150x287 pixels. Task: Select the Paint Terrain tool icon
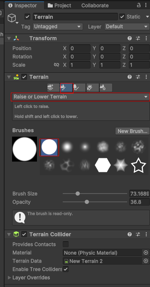(x=66, y=88)
